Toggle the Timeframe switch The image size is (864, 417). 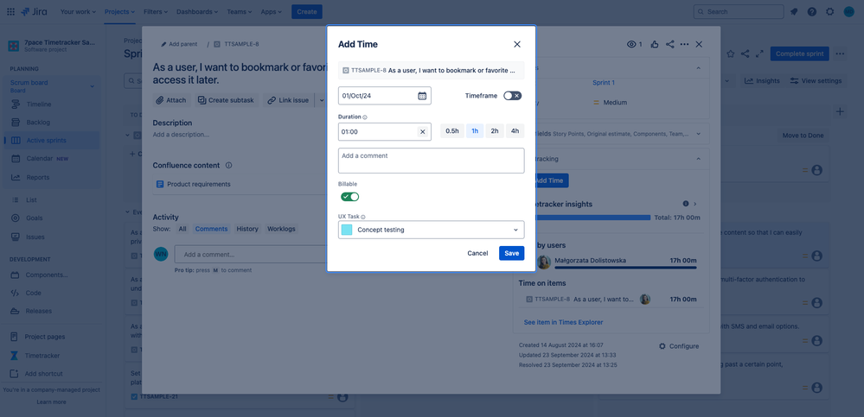pos(513,96)
